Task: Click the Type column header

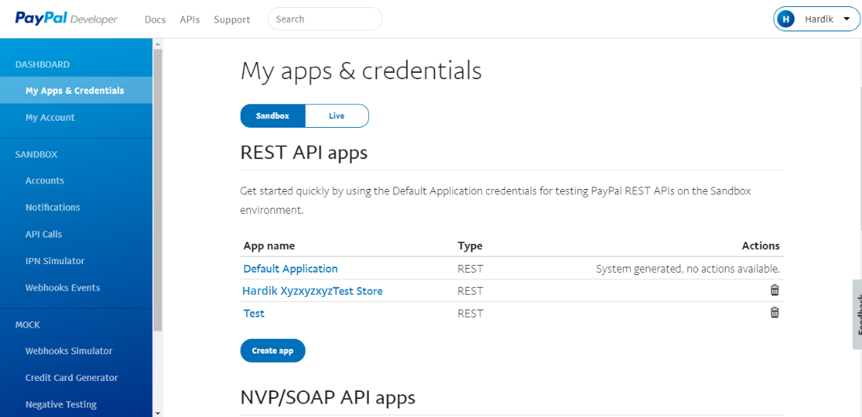Action: pos(470,246)
